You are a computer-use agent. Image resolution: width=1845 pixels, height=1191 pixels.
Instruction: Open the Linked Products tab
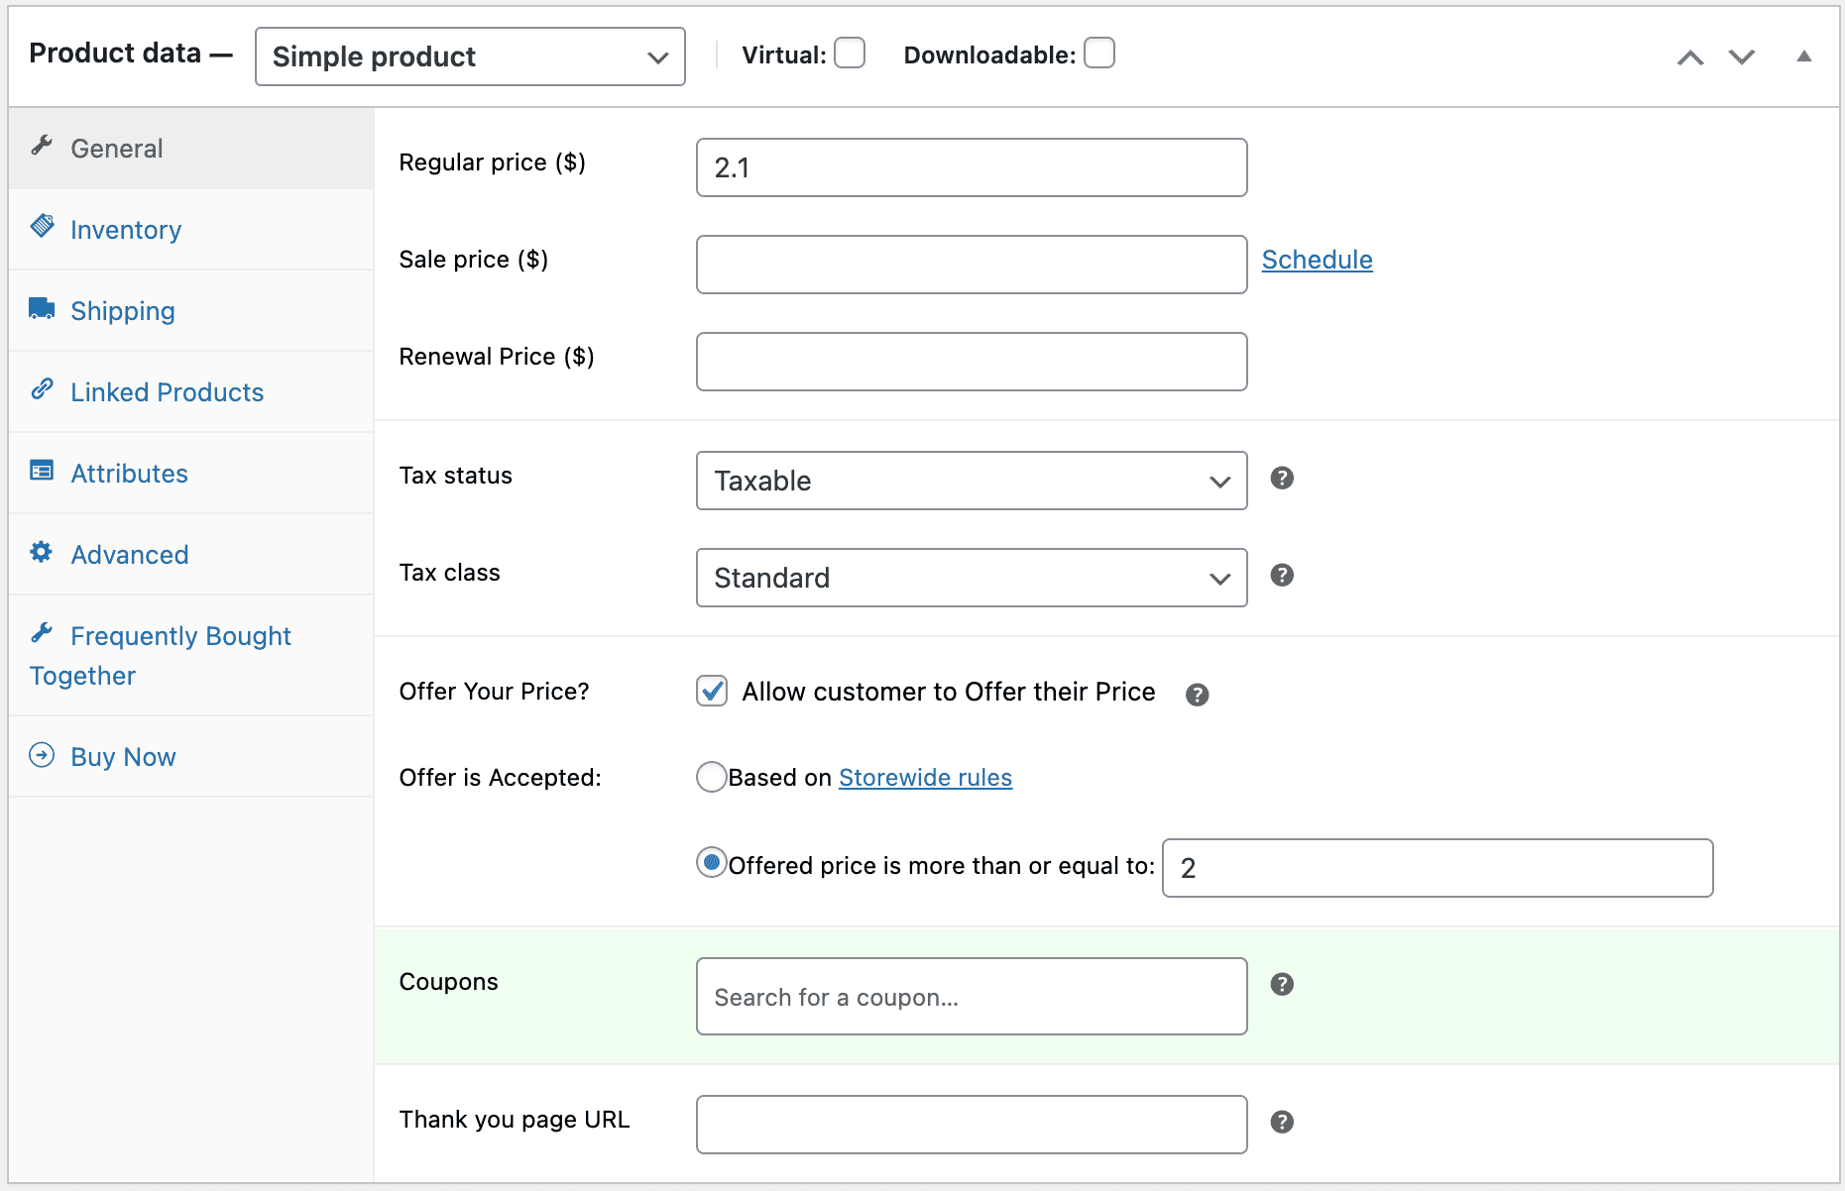point(167,392)
